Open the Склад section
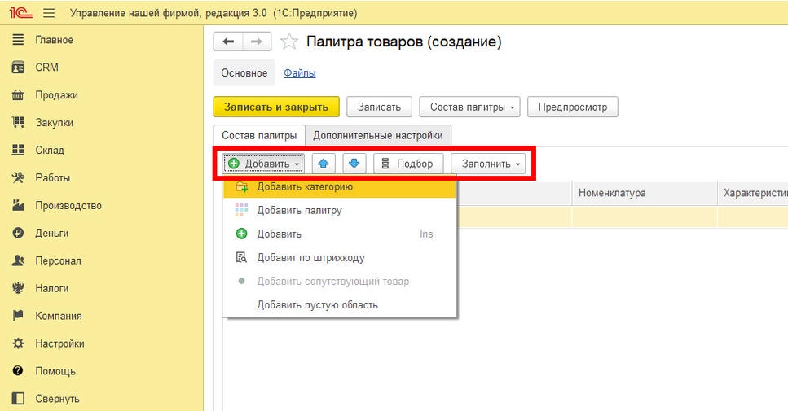The image size is (788, 411). 49,150
